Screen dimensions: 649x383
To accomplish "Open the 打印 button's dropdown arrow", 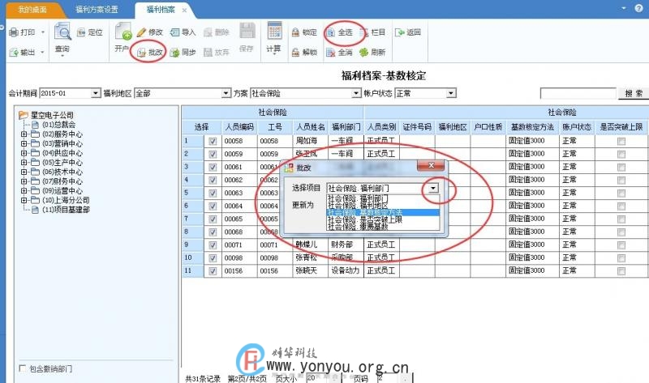I will (x=43, y=32).
